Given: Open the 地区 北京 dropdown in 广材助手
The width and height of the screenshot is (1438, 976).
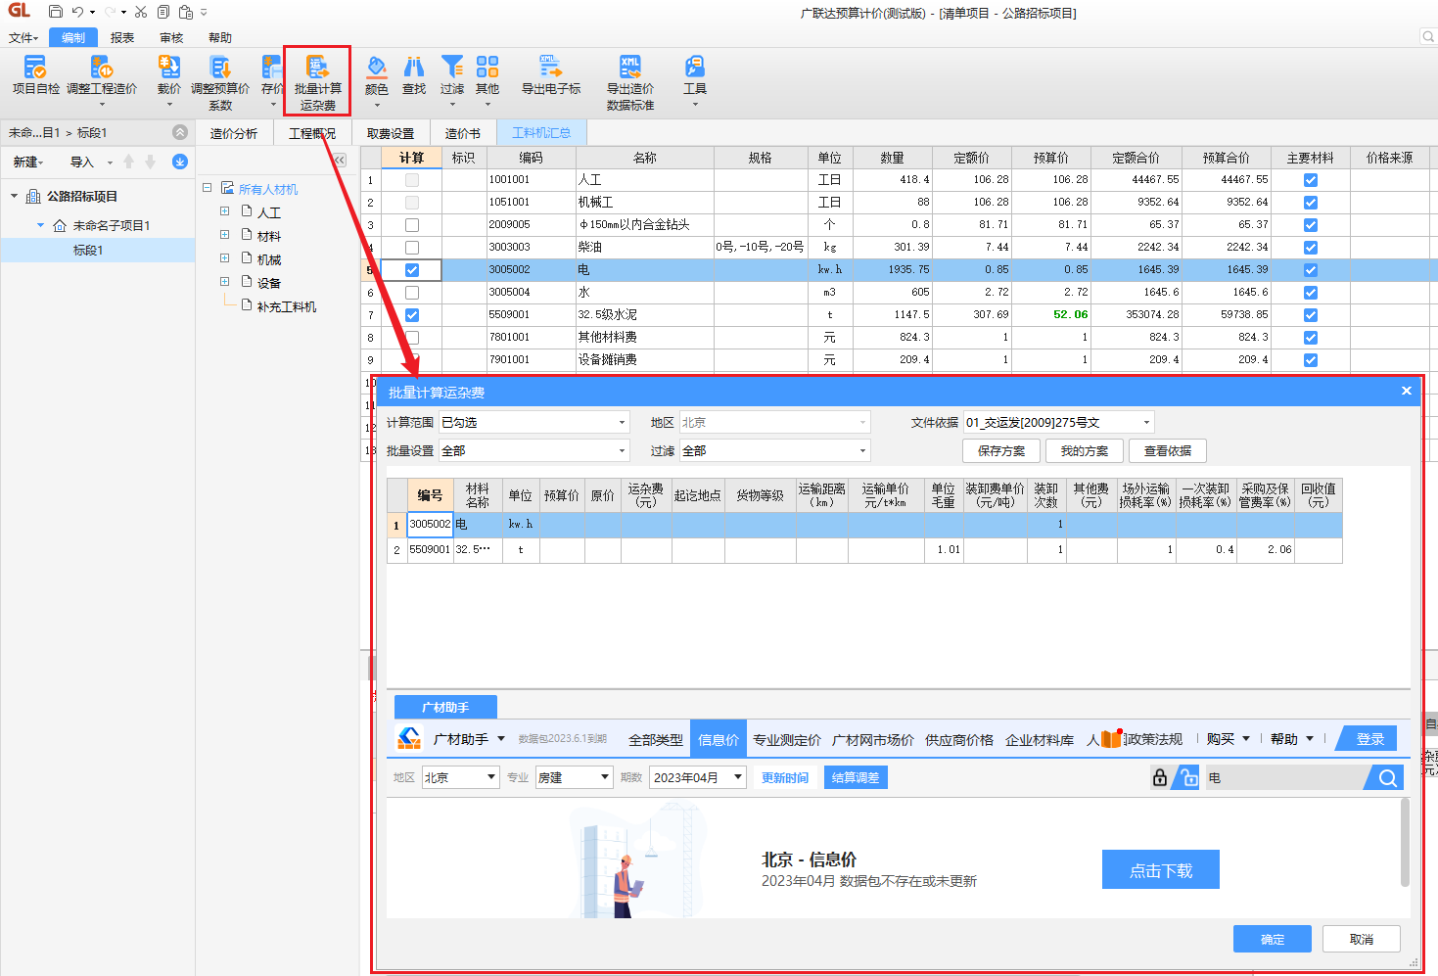Looking at the screenshot, I should coord(461,777).
